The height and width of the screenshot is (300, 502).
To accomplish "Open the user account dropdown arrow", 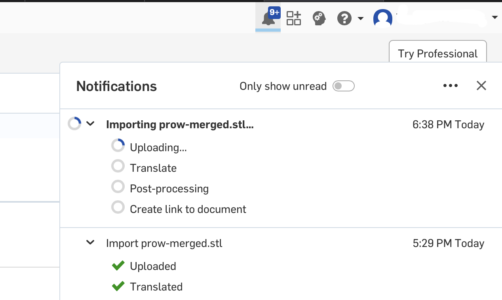I will 494,17.
